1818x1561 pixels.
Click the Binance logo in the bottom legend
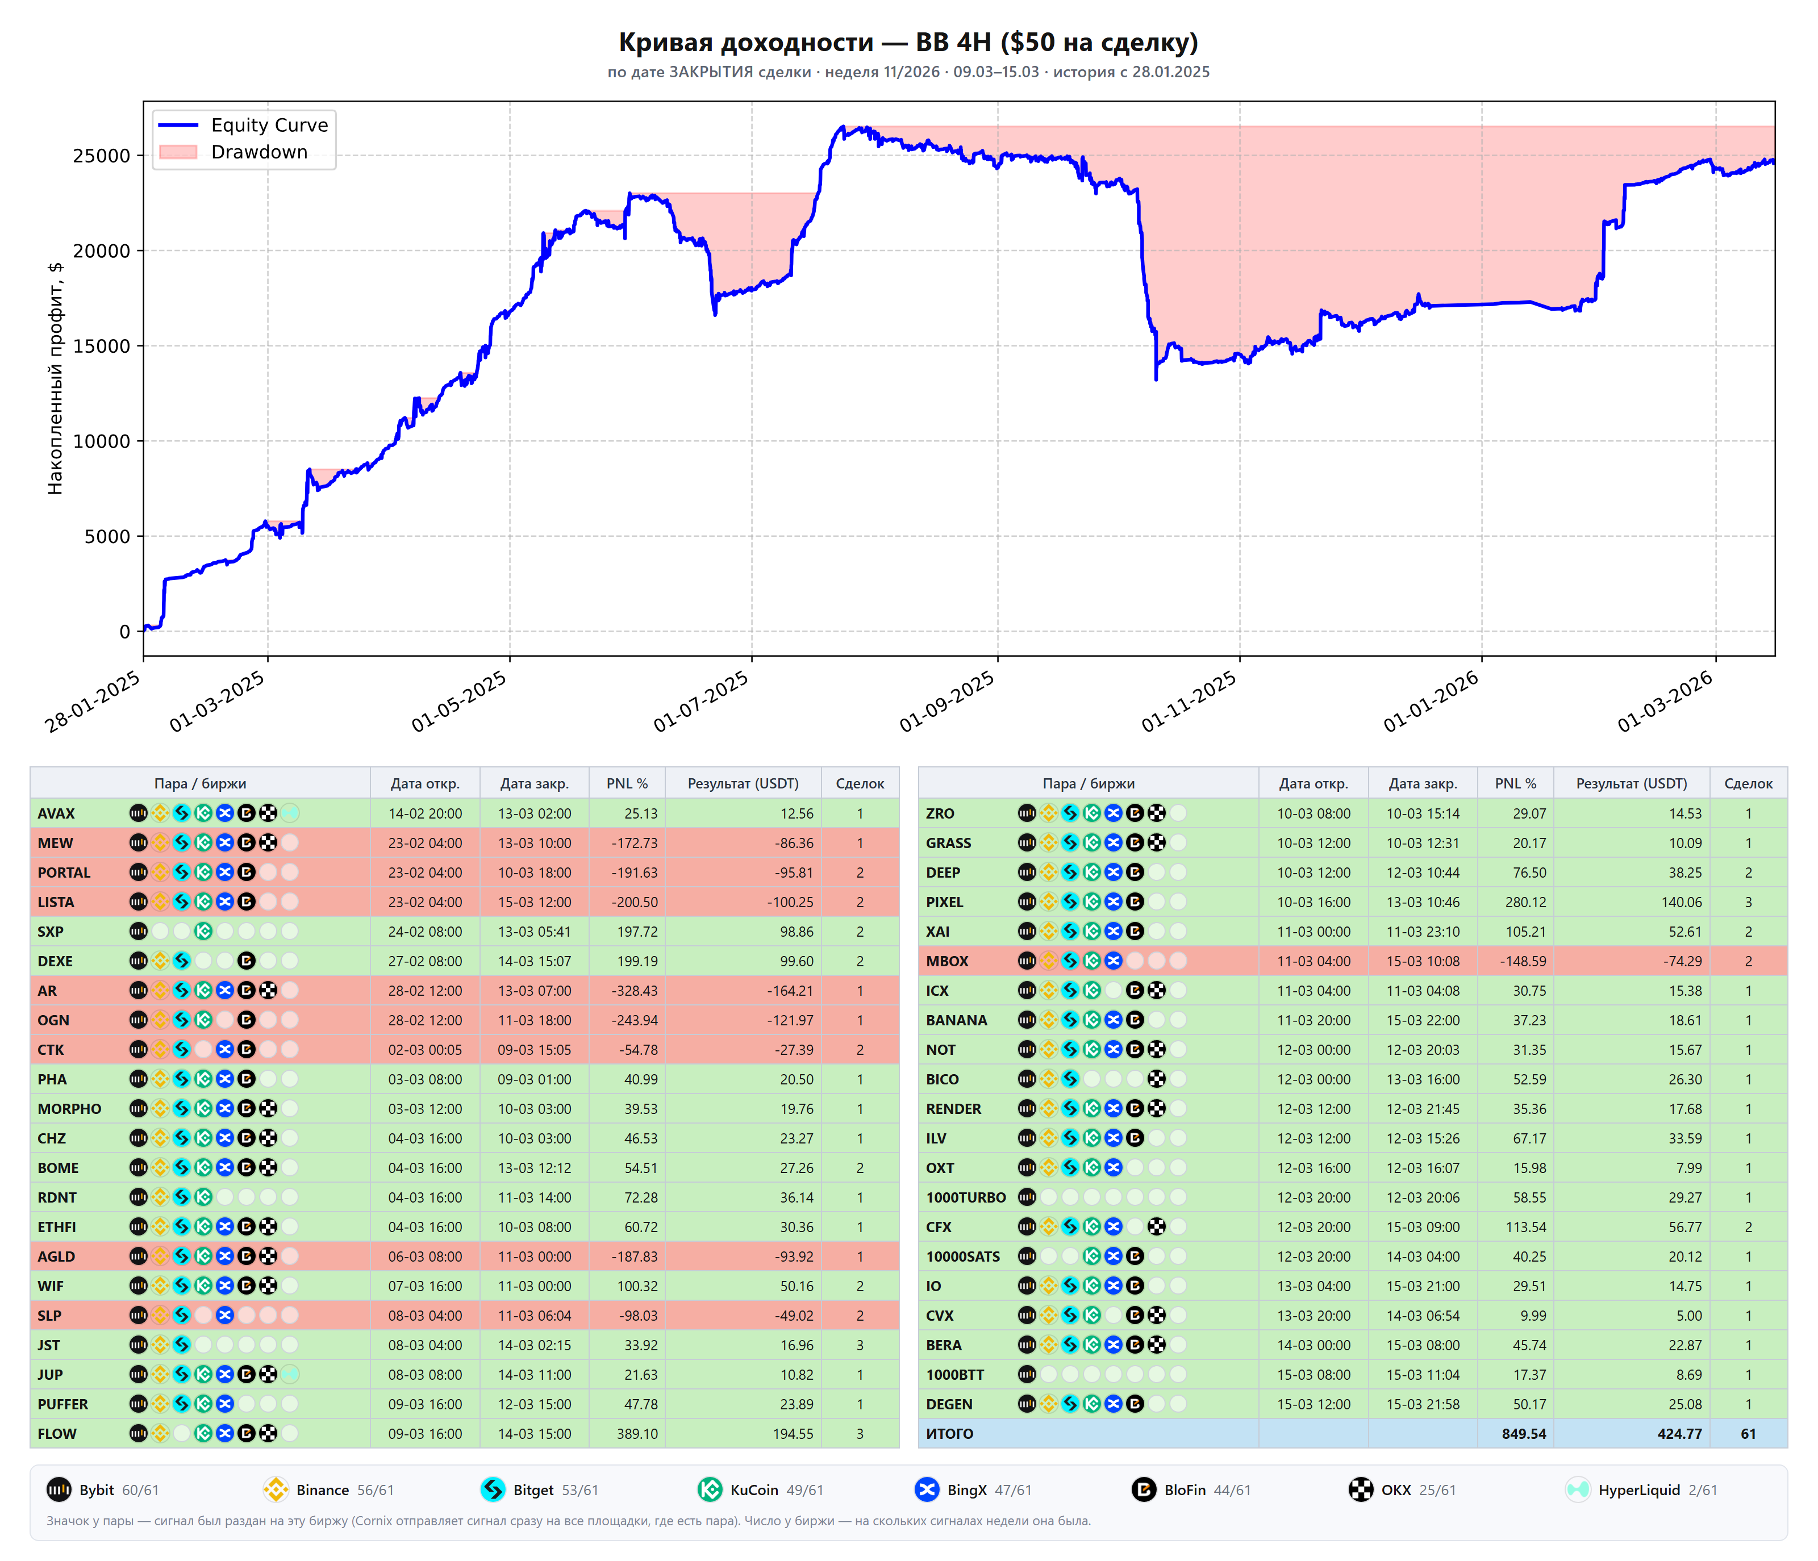point(276,1489)
